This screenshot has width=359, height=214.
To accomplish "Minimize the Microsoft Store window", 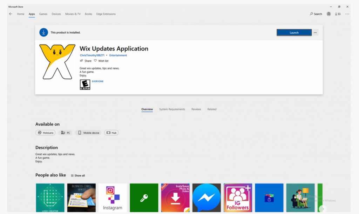I will tap(331, 7).
